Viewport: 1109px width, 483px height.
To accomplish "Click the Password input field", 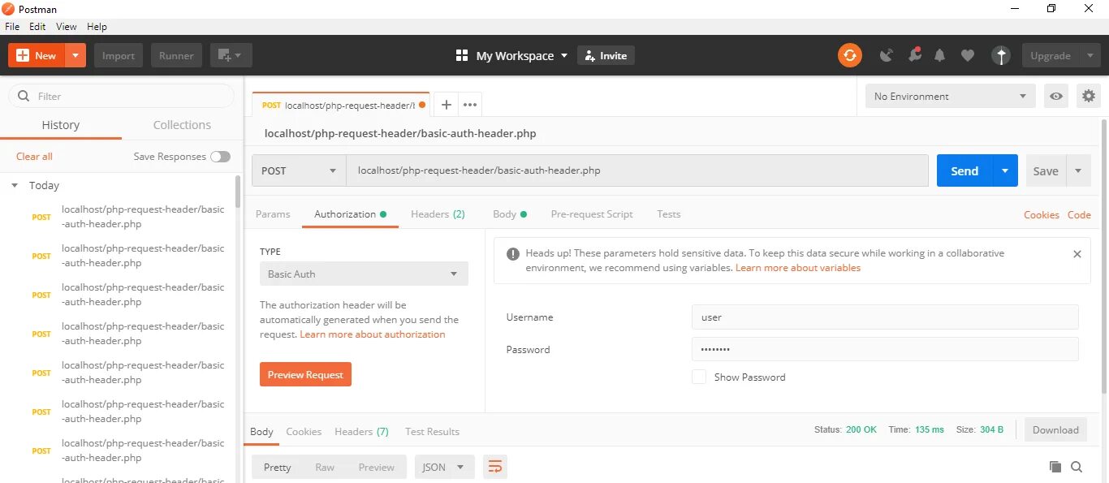I will click(885, 349).
